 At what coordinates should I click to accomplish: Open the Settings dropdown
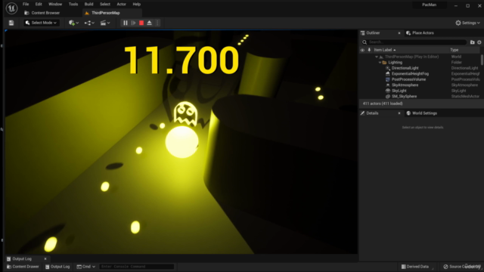click(467, 23)
